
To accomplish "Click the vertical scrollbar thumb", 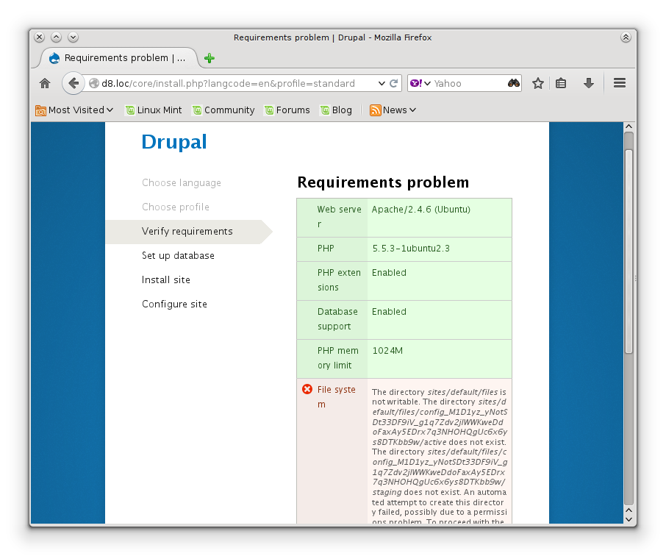I will click(x=629, y=251).
